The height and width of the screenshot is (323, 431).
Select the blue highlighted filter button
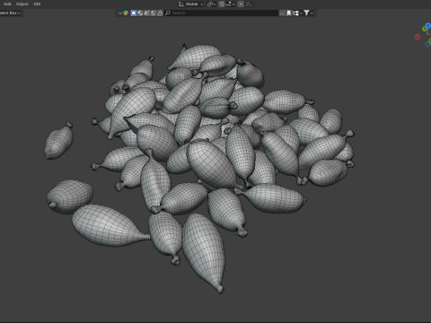[x=134, y=13]
